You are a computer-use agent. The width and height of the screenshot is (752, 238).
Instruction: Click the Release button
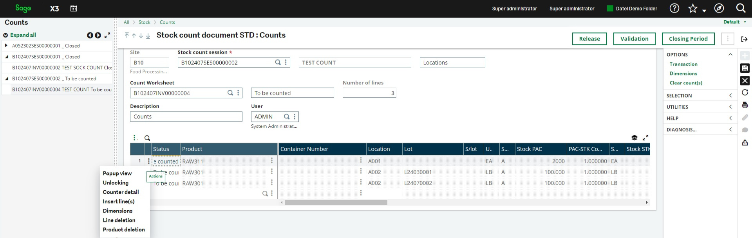(589, 39)
